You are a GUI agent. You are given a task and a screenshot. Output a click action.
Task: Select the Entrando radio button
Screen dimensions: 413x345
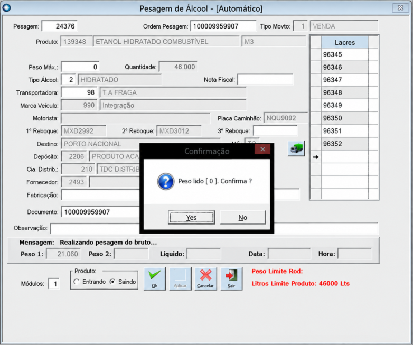(77, 282)
